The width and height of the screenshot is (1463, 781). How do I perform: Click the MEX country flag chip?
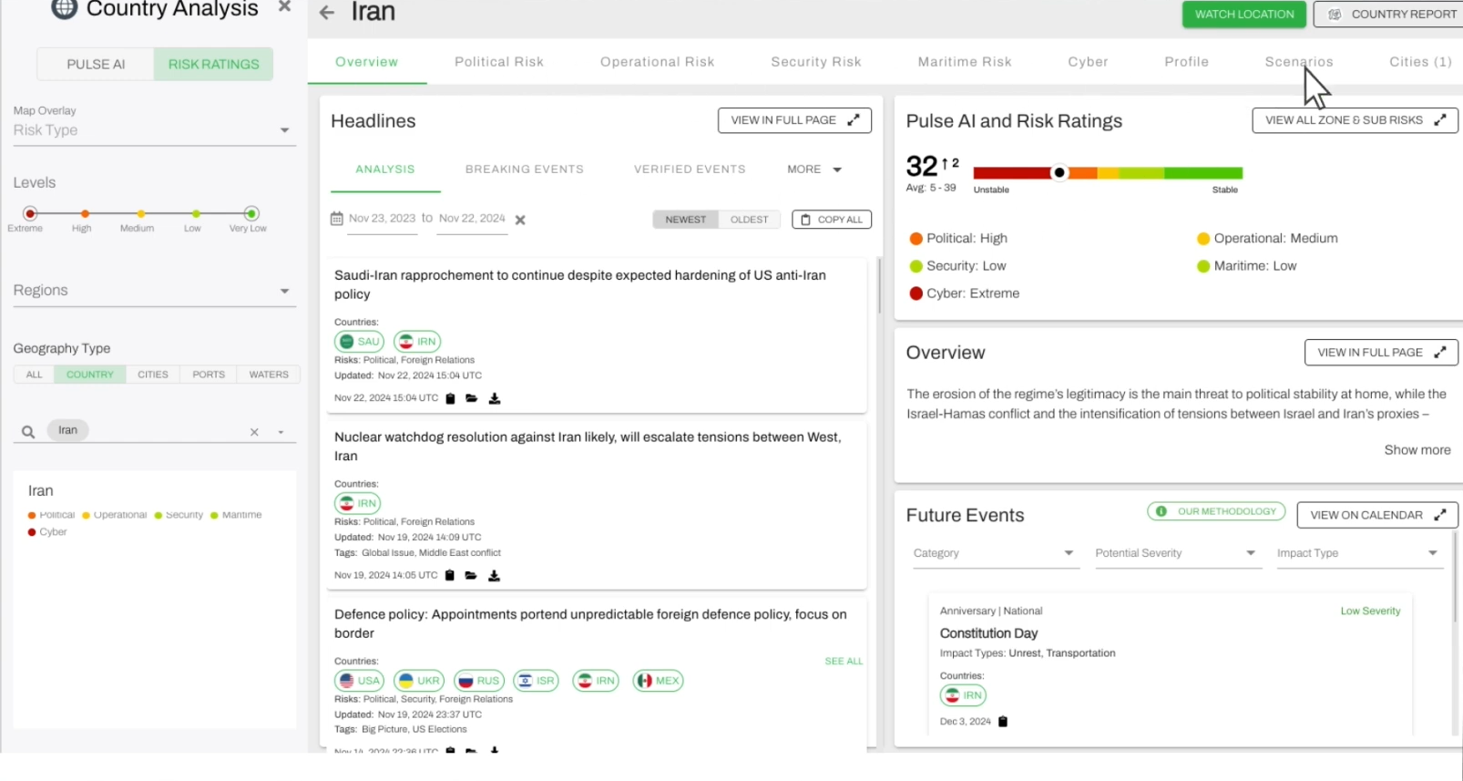(x=658, y=681)
